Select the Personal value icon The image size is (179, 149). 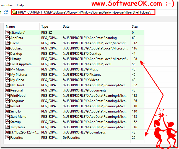pyautogui.click(x=7, y=90)
